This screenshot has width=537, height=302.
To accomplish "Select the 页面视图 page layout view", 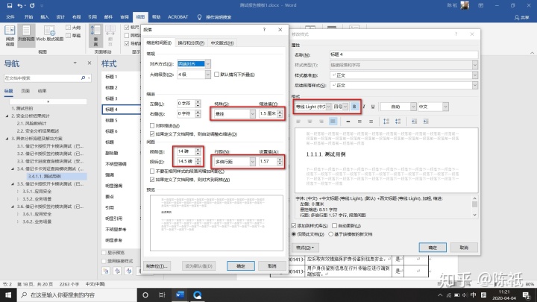I will pyautogui.click(x=26, y=35).
